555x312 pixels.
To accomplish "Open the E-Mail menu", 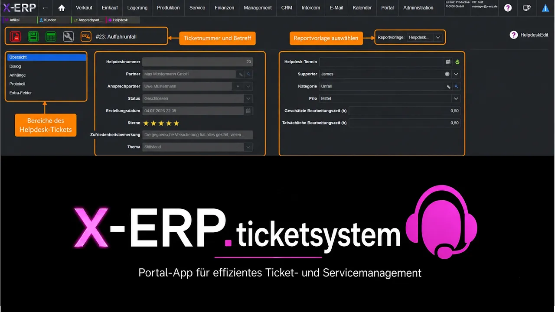I will click(336, 8).
